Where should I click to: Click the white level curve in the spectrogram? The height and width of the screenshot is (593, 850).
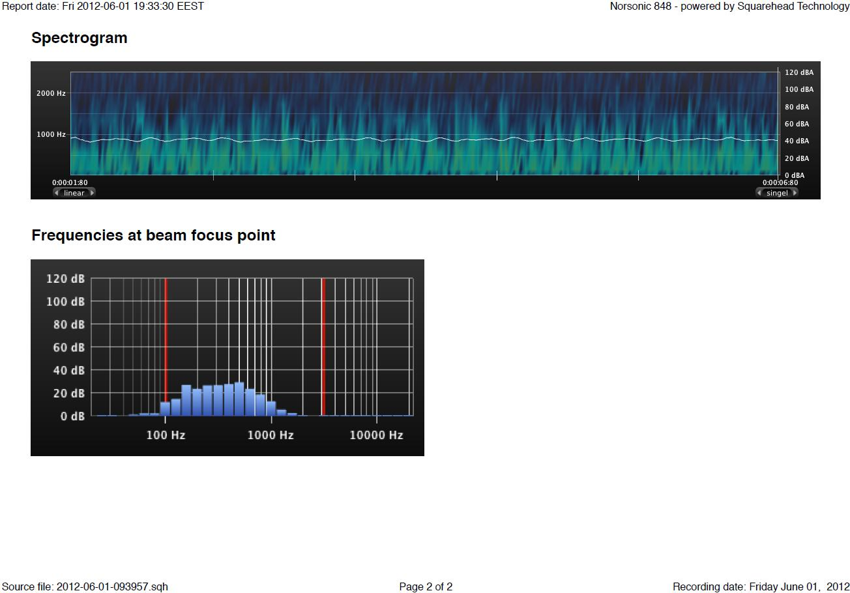424,139
